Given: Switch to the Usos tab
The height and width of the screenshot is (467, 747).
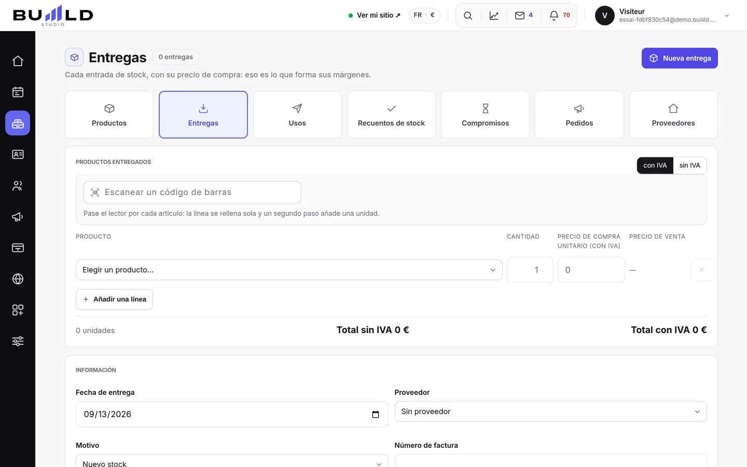Looking at the screenshot, I should pyautogui.click(x=297, y=115).
